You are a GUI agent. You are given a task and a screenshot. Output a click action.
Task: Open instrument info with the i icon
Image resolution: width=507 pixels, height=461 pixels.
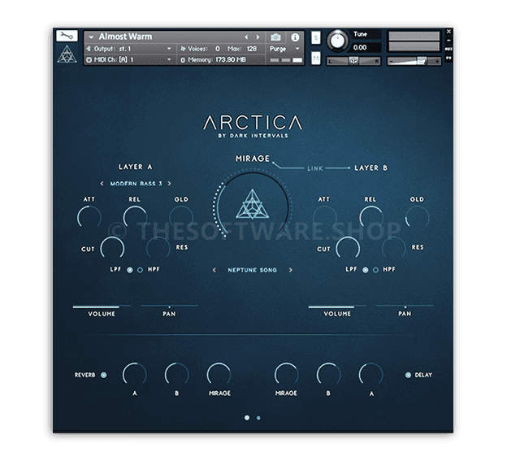click(x=295, y=37)
